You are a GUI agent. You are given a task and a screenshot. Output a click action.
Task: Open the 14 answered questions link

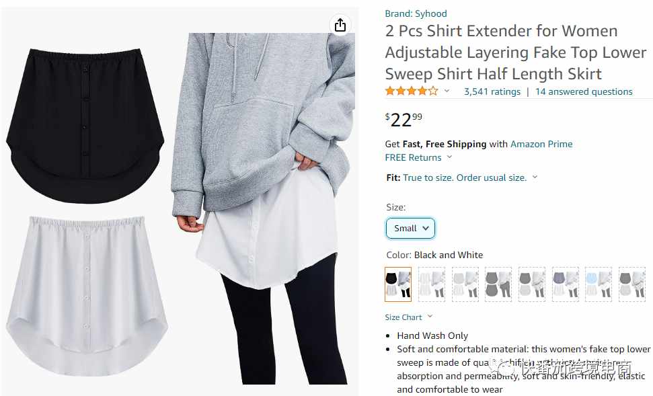pyautogui.click(x=584, y=91)
